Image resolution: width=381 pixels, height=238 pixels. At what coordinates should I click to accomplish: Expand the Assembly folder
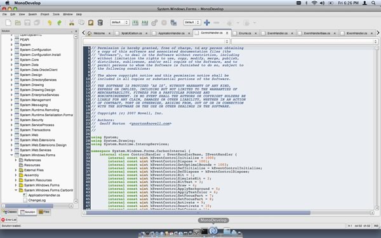[x=16, y=175]
